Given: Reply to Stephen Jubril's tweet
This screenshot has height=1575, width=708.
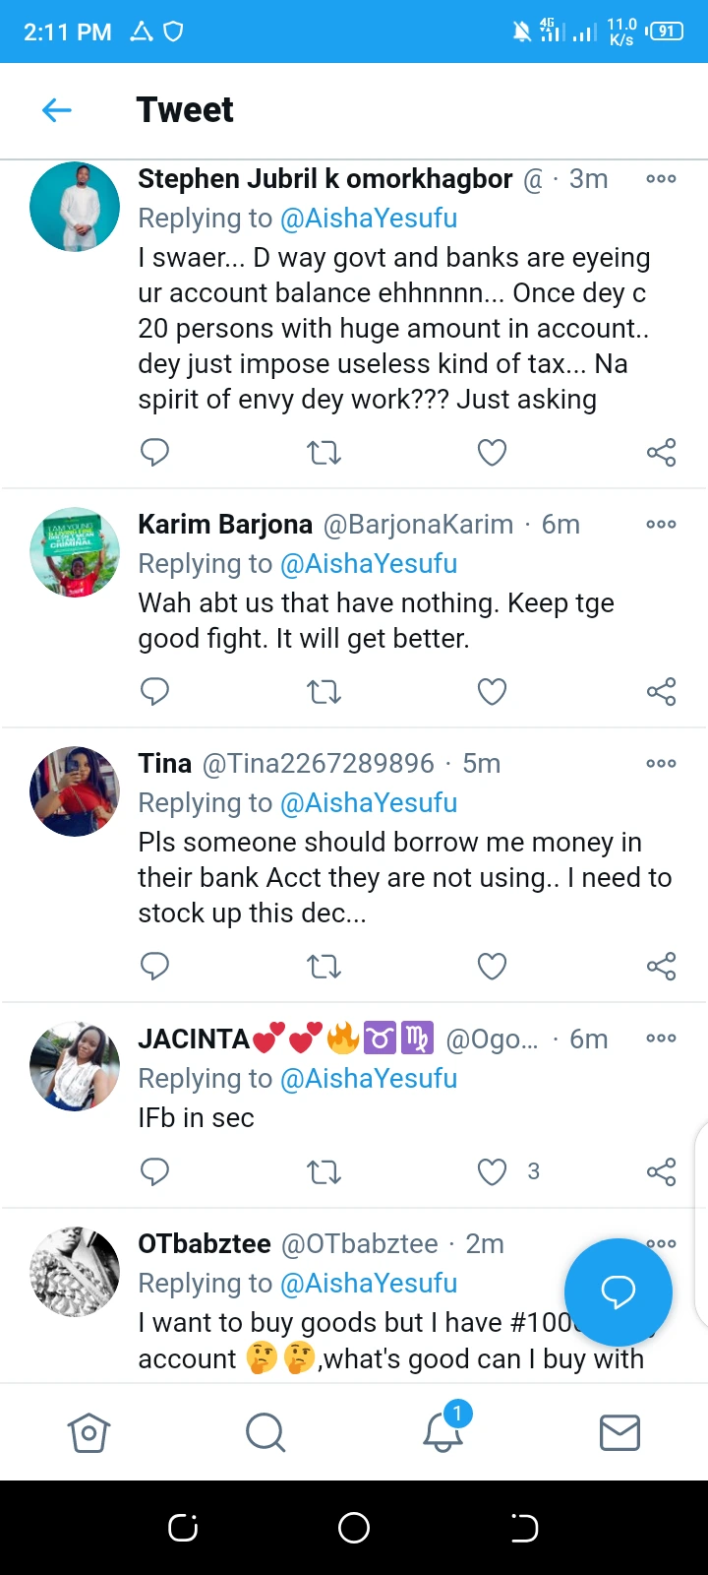Looking at the screenshot, I should point(155,452).
